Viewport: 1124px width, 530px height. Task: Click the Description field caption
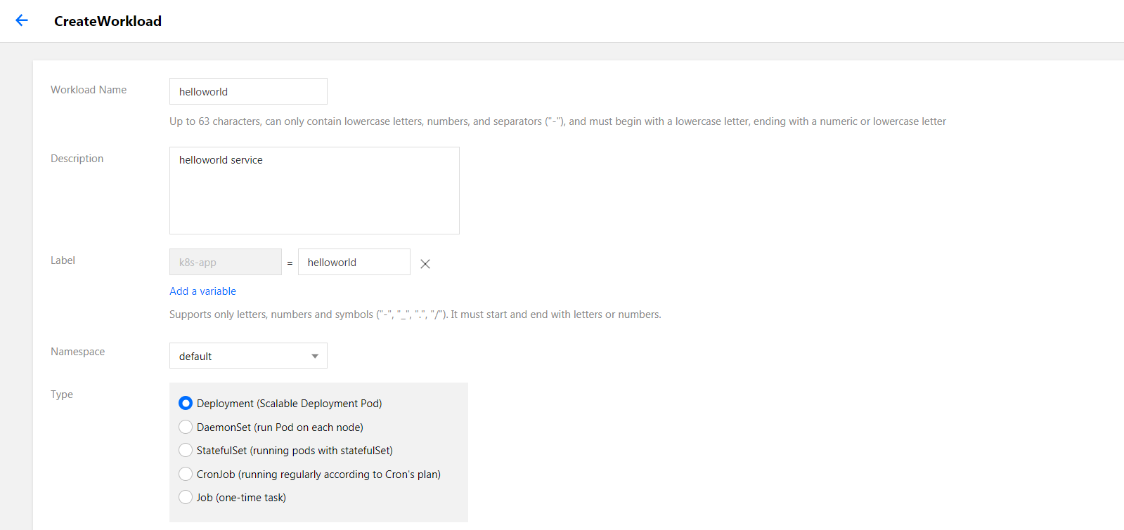77,159
